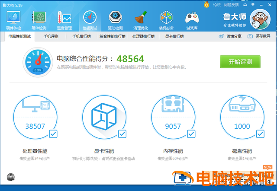Click the 内存性能 memory score circle
Screen dimensions: 277x191
(x=173, y=117)
